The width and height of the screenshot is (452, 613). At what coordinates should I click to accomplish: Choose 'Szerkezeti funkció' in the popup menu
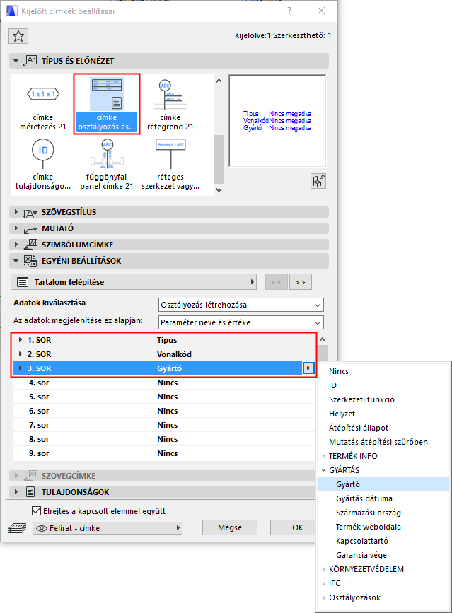click(x=383, y=399)
